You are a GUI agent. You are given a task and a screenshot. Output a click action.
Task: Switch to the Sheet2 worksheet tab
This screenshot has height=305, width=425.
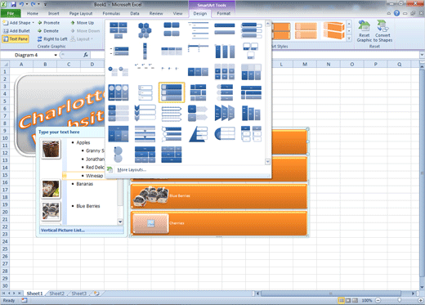tap(56, 294)
